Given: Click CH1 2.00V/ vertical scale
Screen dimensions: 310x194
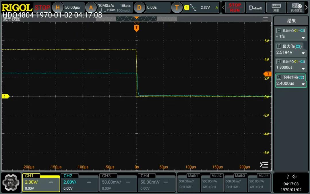Looking at the screenshot, I should (31, 182).
